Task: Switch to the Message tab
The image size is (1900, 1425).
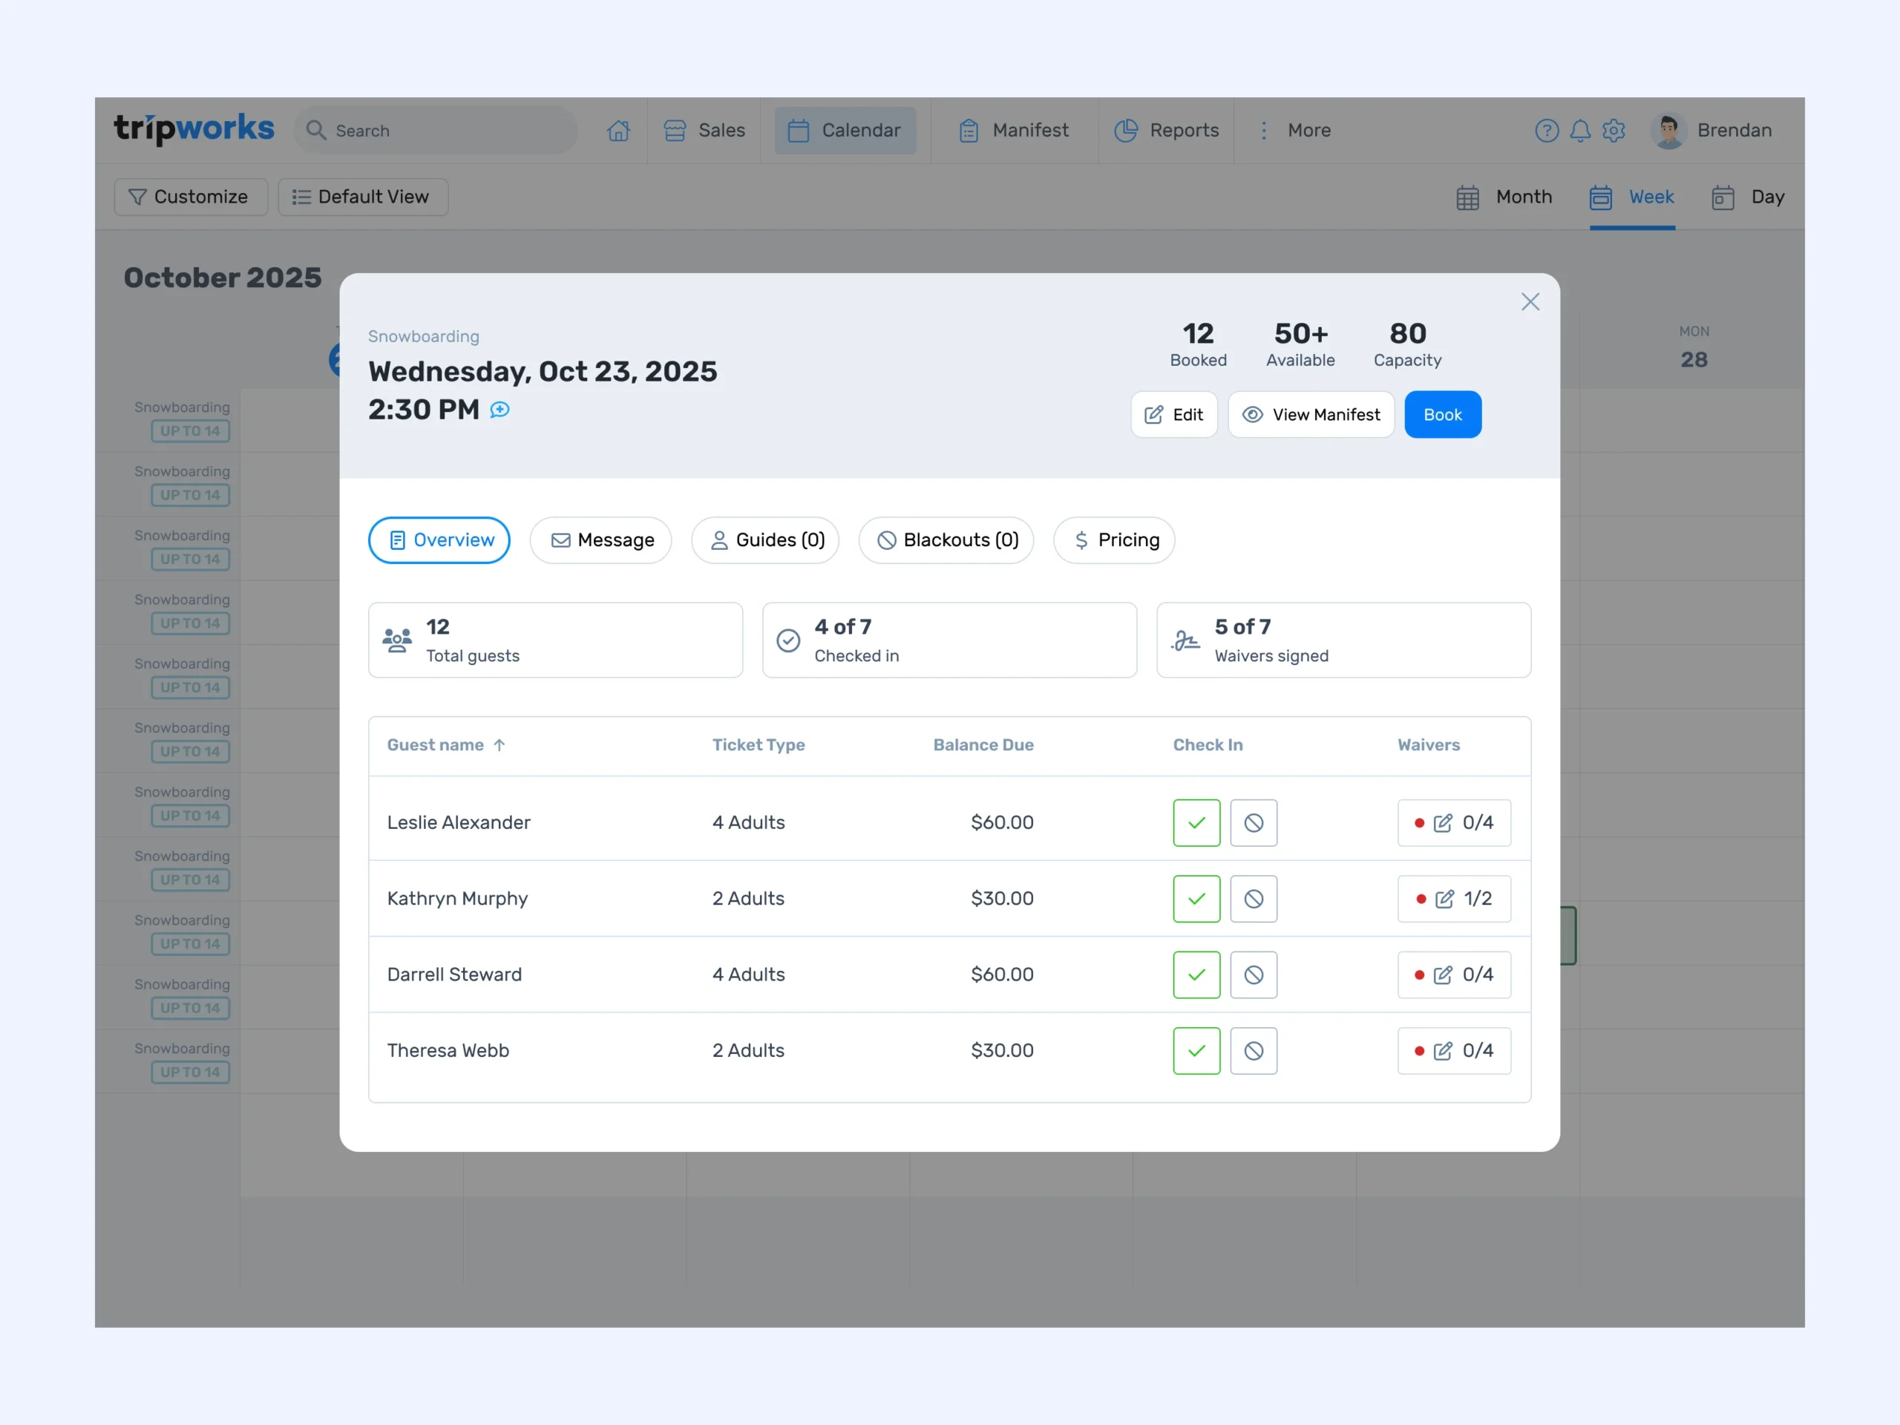Action: tap(600, 540)
